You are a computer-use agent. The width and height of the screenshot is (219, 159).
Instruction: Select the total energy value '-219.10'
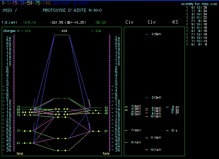point(29,22)
